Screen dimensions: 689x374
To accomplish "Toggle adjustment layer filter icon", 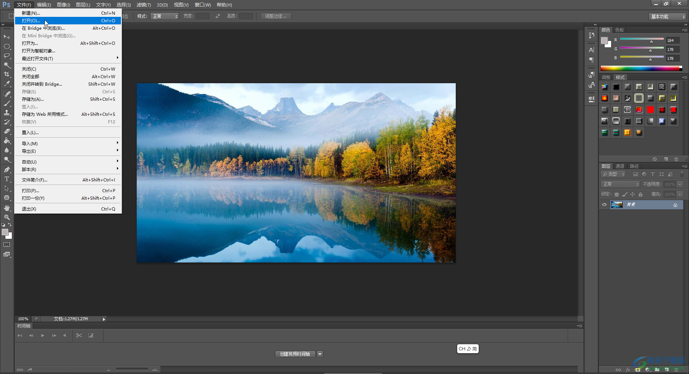I will (x=644, y=174).
